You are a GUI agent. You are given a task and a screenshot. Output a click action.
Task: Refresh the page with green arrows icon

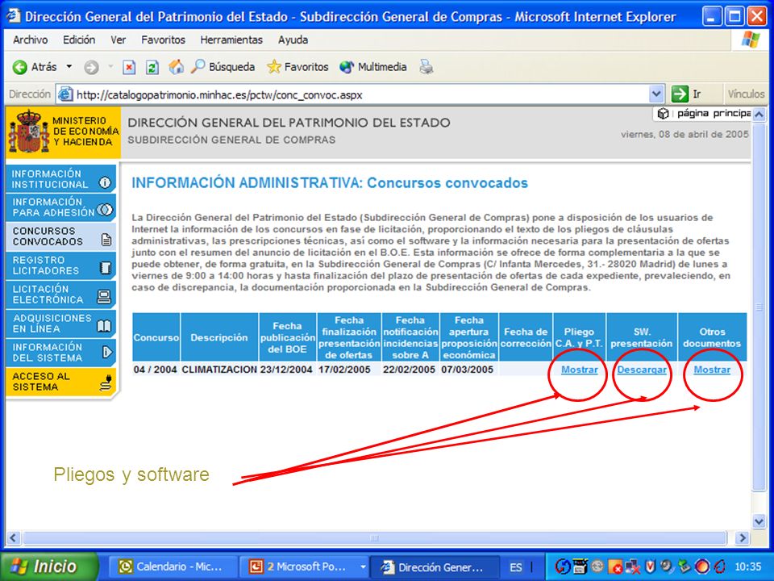click(x=152, y=67)
